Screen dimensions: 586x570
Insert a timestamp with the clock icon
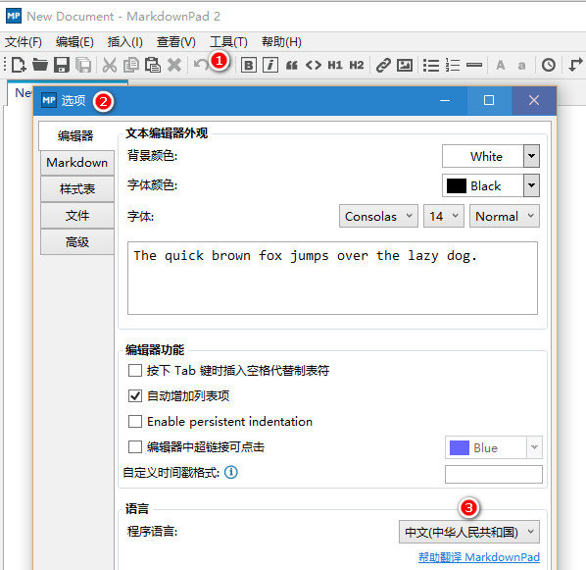[548, 65]
